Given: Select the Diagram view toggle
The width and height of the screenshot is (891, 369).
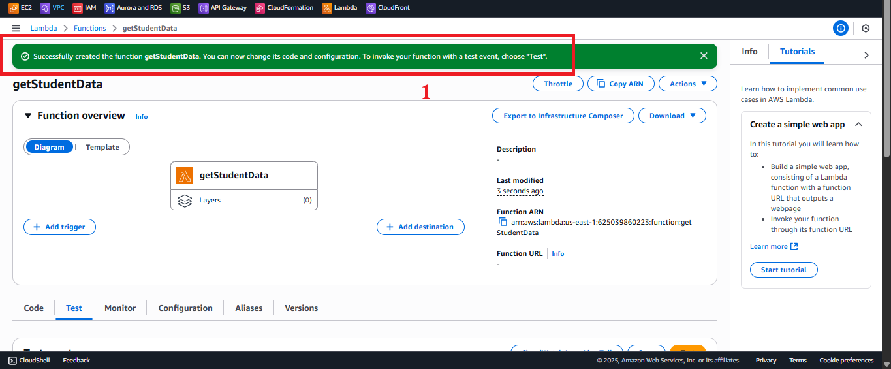Looking at the screenshot, I should click(x=50, y=147).
